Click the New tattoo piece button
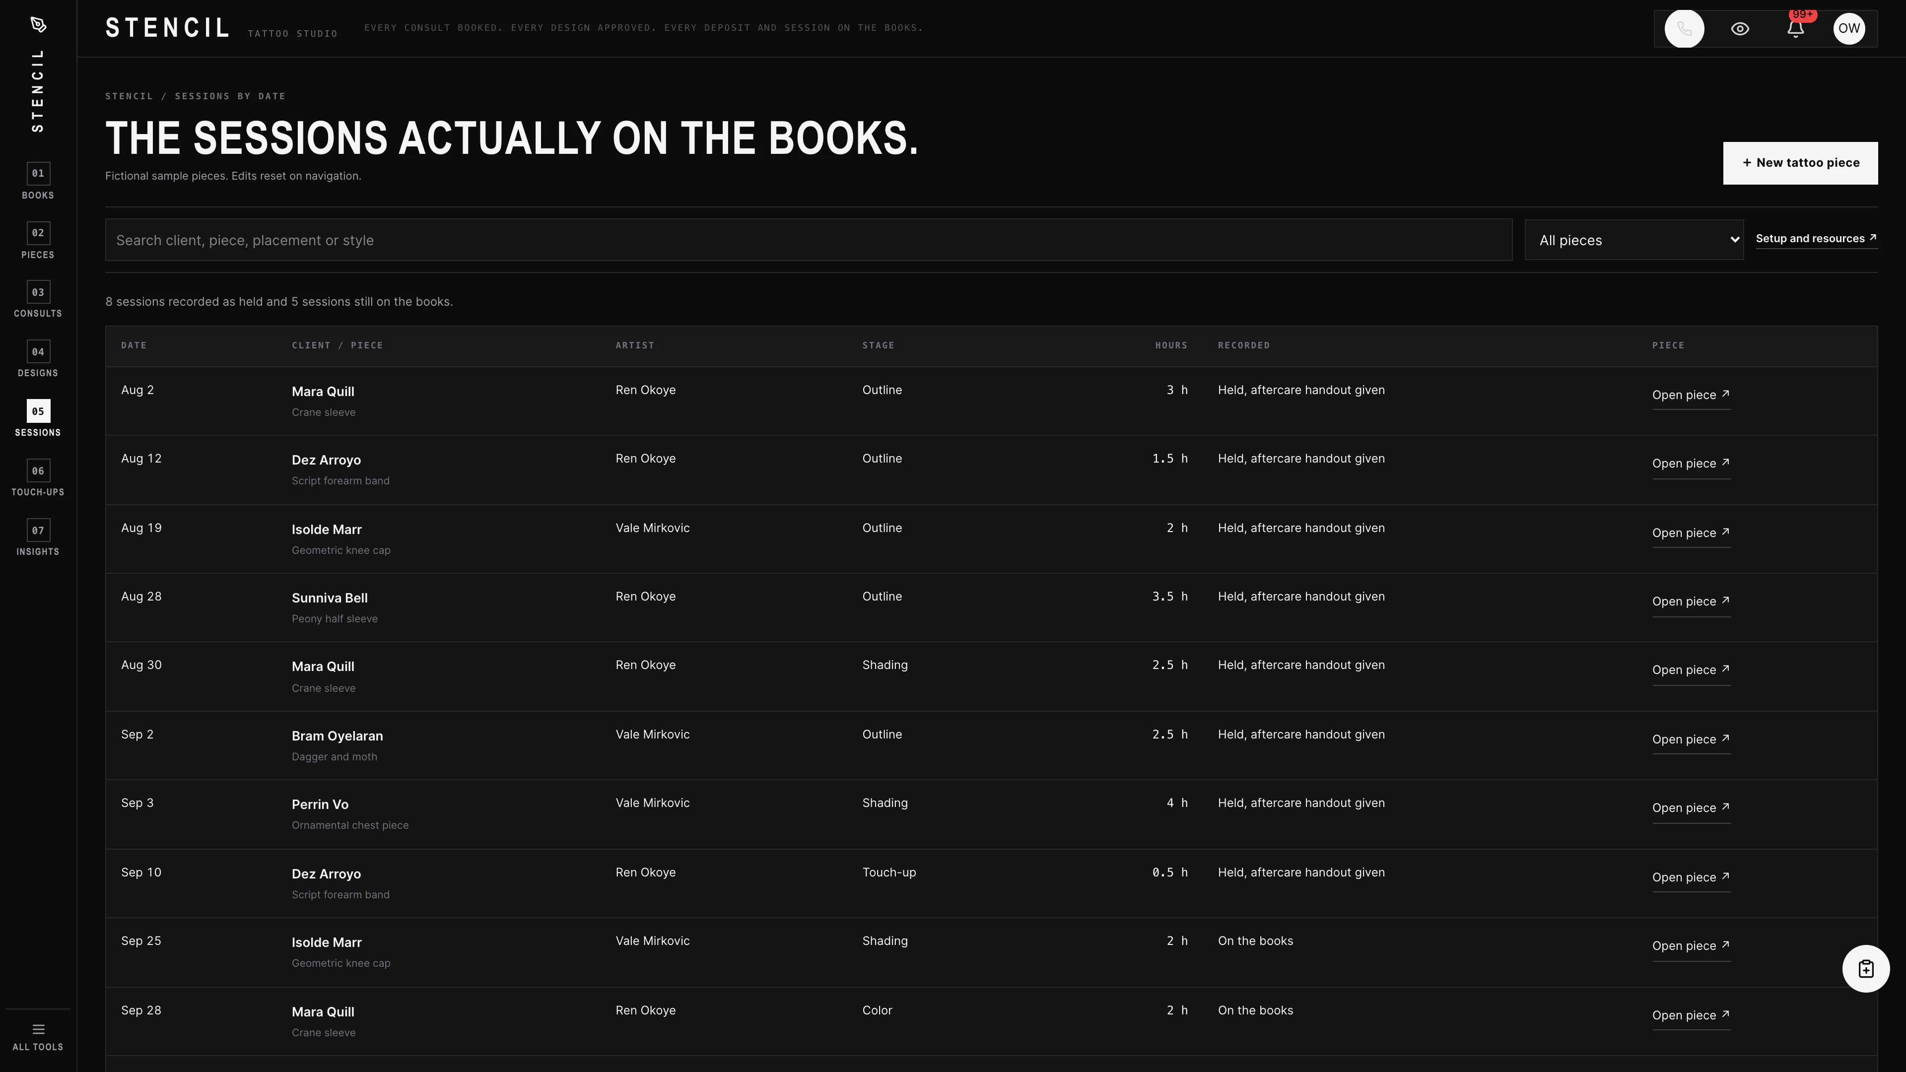 click(1799, 163)
